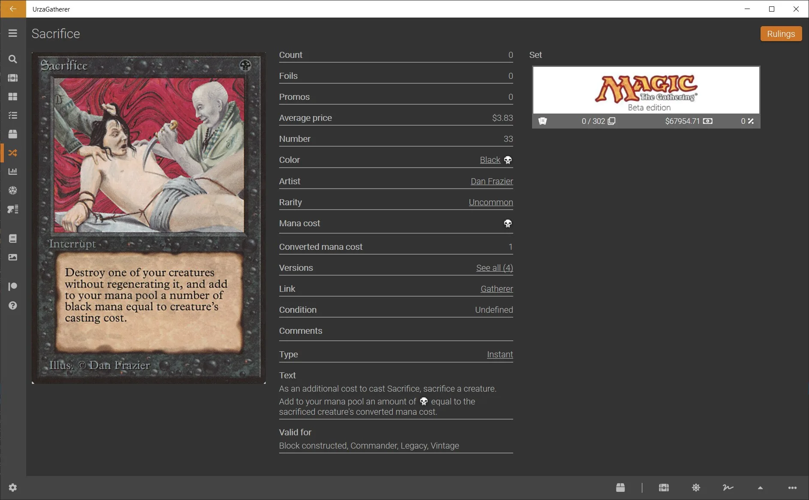809x500 pixels.
Task: Click the Patreon icon in sidebar
Action: pos(13,287)
